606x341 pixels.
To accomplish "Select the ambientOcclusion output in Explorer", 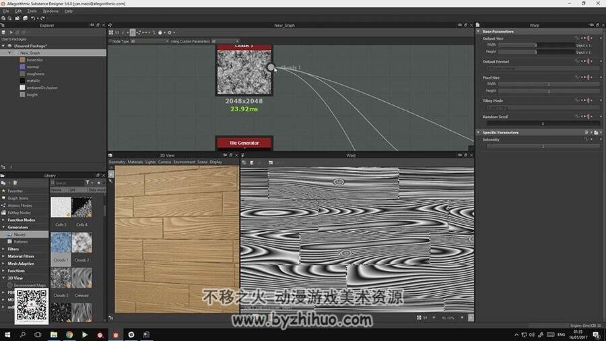I will pos(42,88).
